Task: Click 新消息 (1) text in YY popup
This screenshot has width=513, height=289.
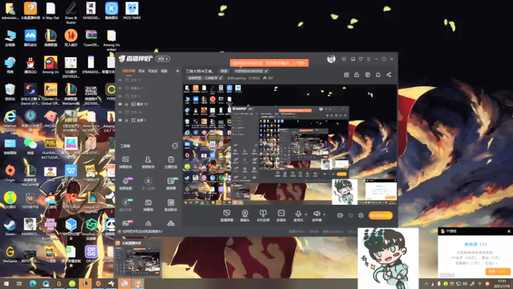Action: point(475,244)
